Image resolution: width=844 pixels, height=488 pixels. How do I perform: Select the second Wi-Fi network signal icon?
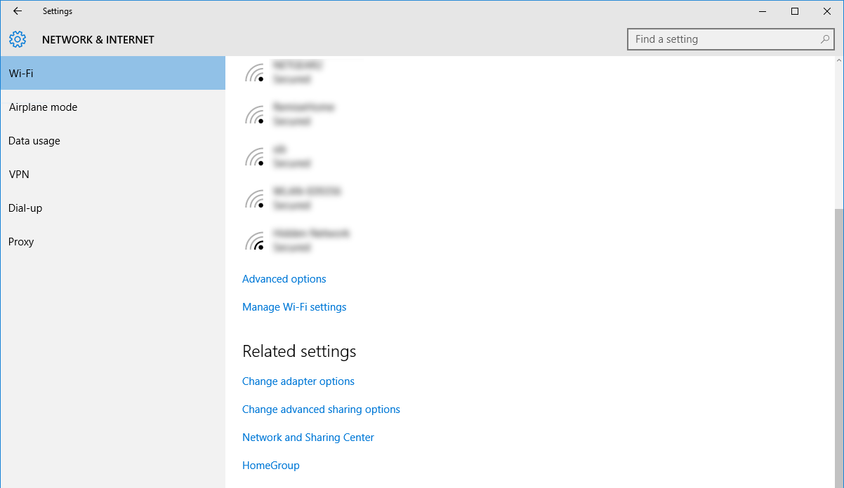(254, 115)
